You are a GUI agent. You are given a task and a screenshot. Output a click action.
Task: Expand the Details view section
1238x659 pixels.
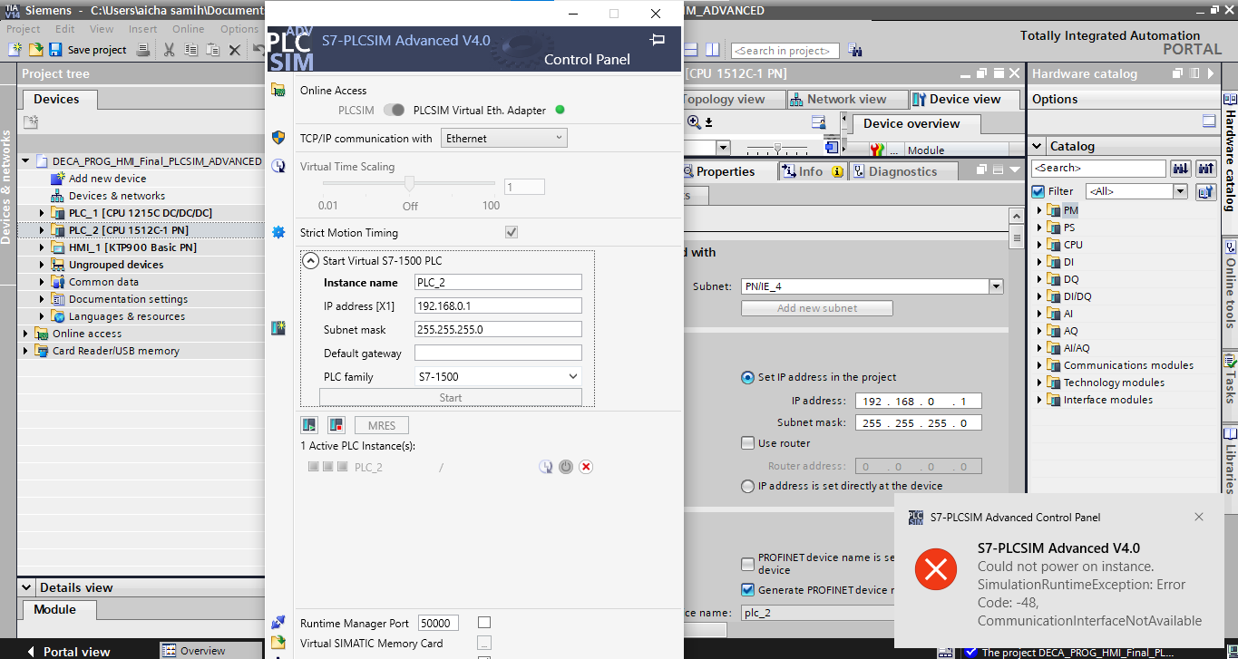tap(26, 587)
